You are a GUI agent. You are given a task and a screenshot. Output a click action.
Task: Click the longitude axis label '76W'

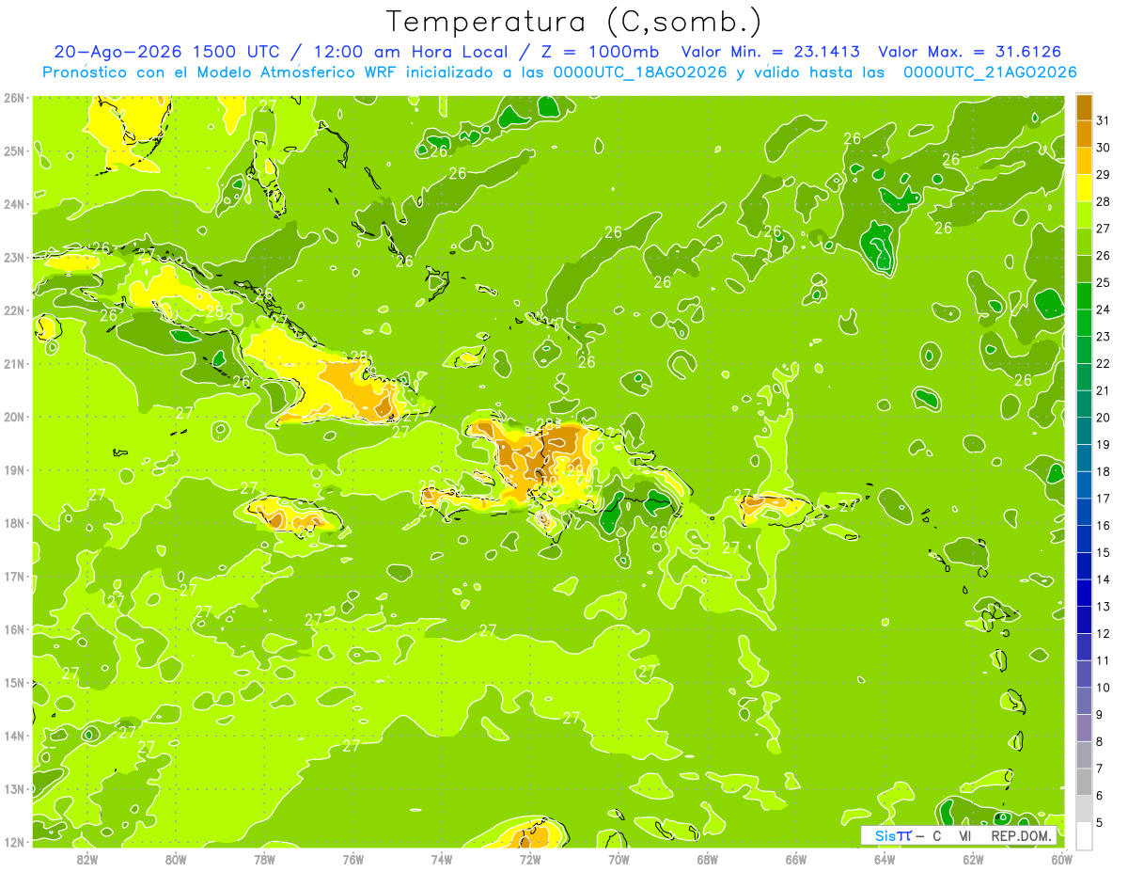click(x=353, y=859)
